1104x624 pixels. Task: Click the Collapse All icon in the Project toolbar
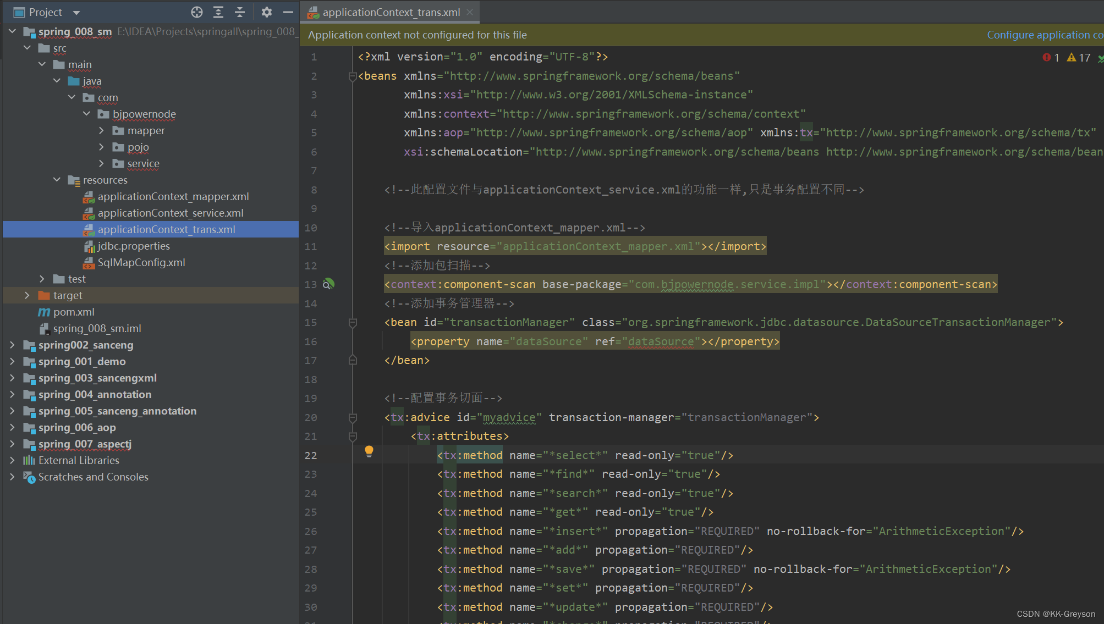coord(240,12)
